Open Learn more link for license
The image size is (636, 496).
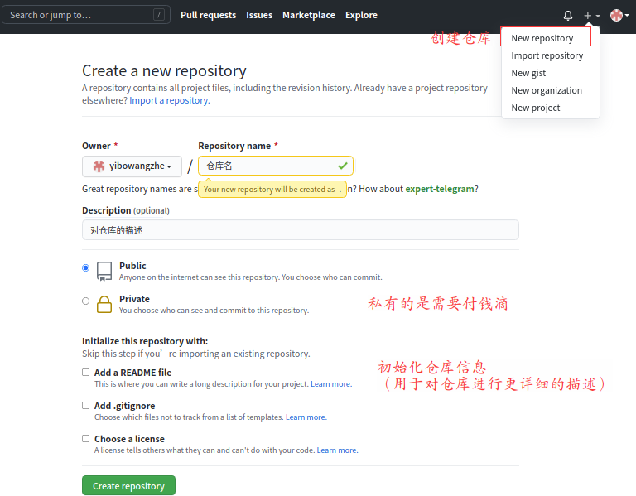[x=337, y=450]
